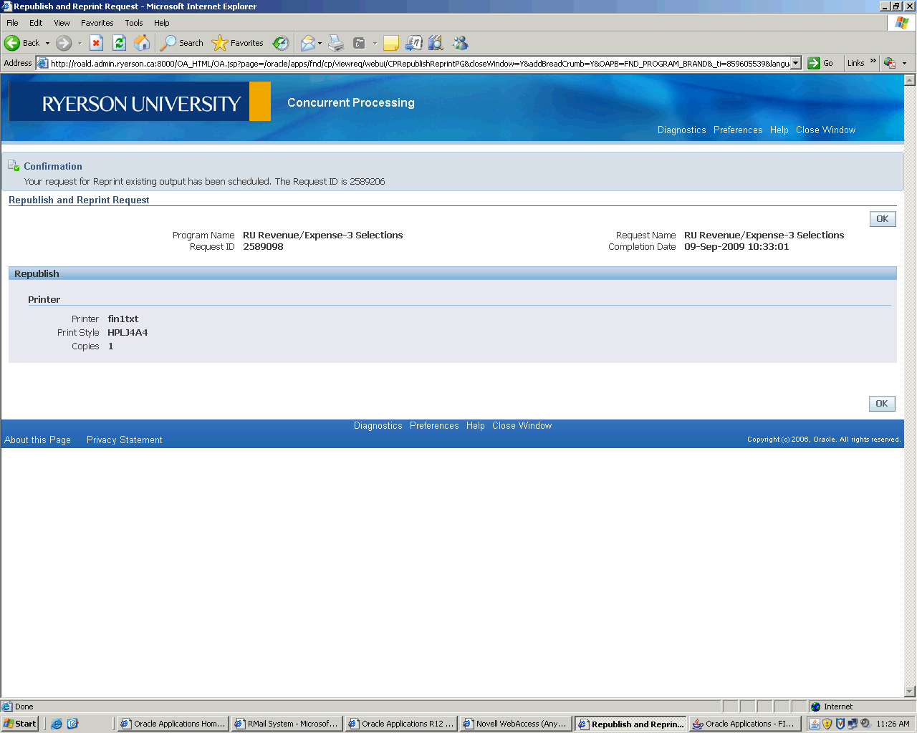
Task: Click the top OK button
Action: click(x=882, y=219)
